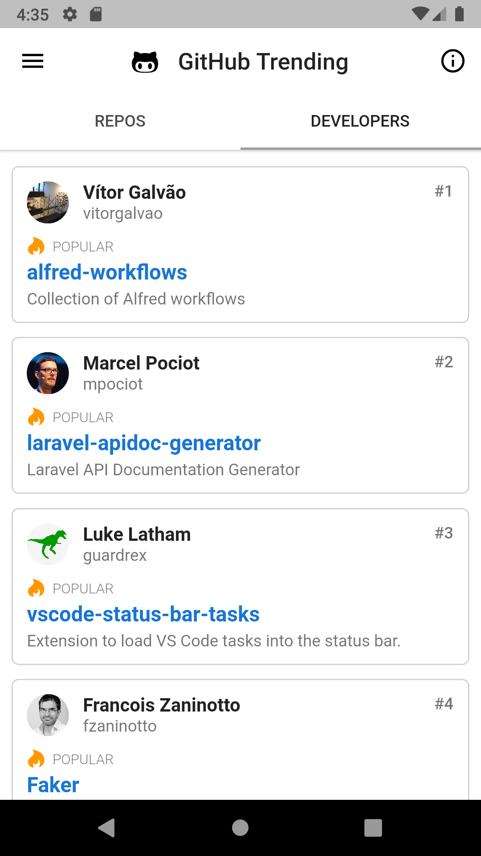Tap the flame icon on Marcel Pociot's card
Screen dimensions: 481x856
pos(36,417)
